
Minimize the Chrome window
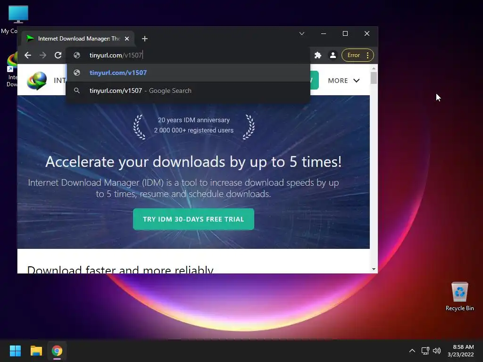coord(324,33)
